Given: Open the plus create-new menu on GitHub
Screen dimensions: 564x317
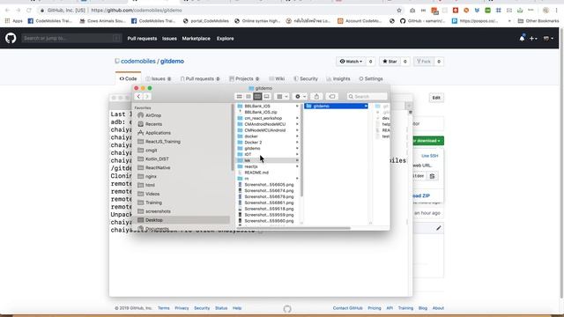Looking at the screenshot, I should pyautogui.click(x=533, y=39).
